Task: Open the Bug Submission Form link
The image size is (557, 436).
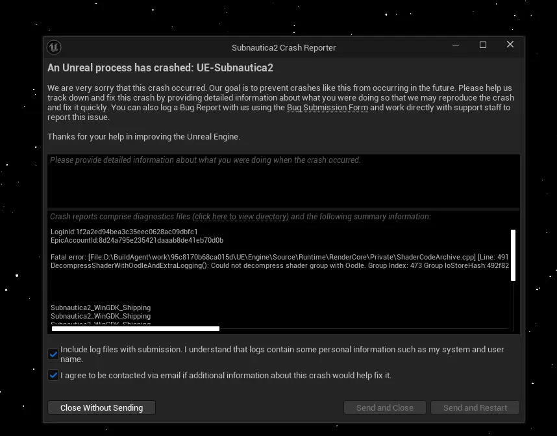Action: (x=327, y=108)
